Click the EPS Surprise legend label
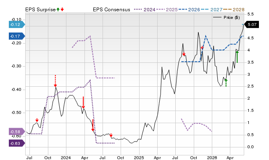Screen dimensions: 269x160 (40, 10)
